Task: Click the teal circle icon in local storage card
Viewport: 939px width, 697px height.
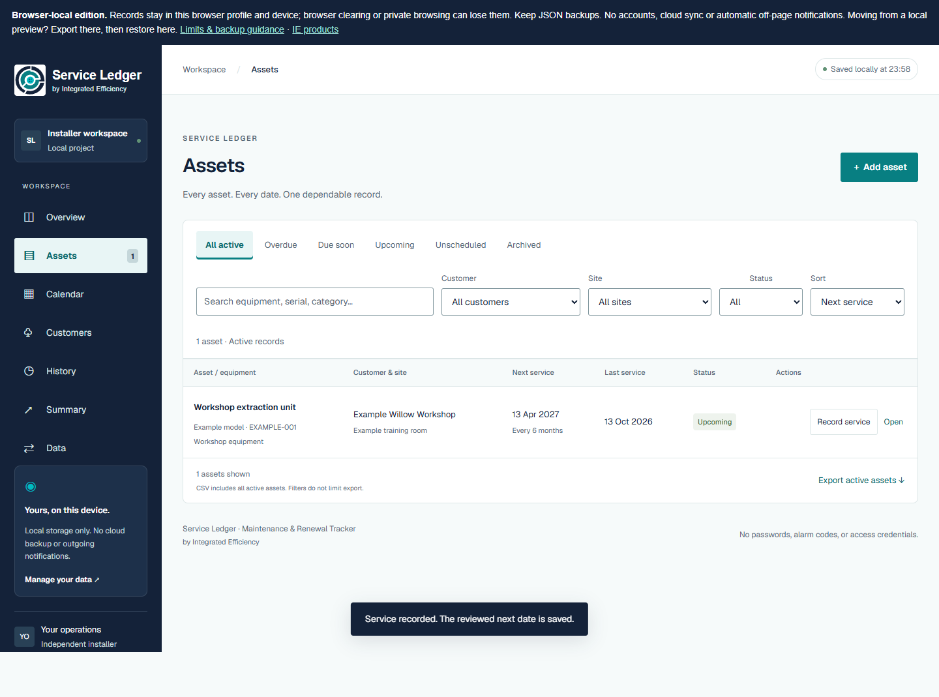Action: pyautogui.click(x=31, y=486)
